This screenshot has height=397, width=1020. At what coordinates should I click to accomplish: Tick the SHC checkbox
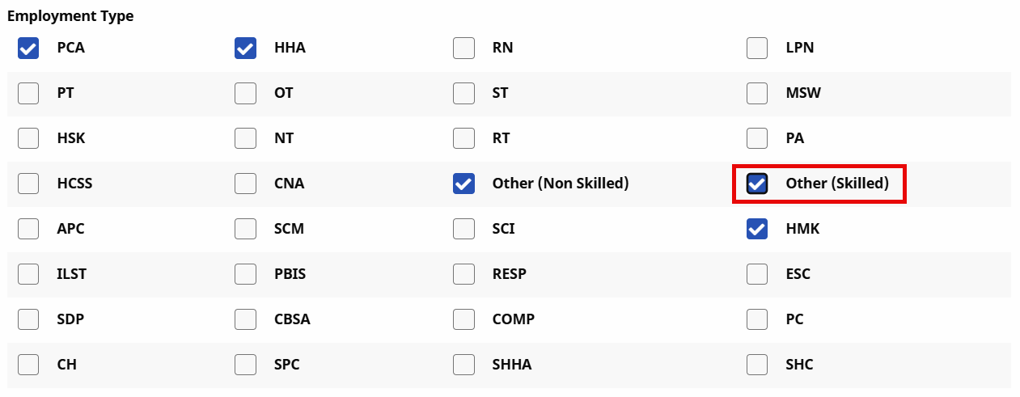coord(757,365)
